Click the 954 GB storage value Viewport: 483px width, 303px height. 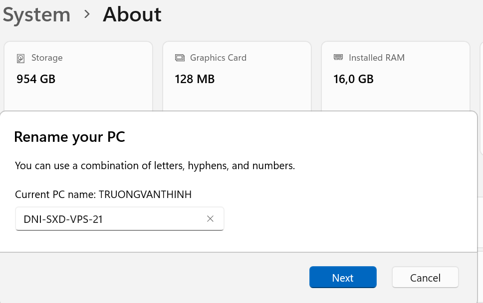tap(36, 79)
